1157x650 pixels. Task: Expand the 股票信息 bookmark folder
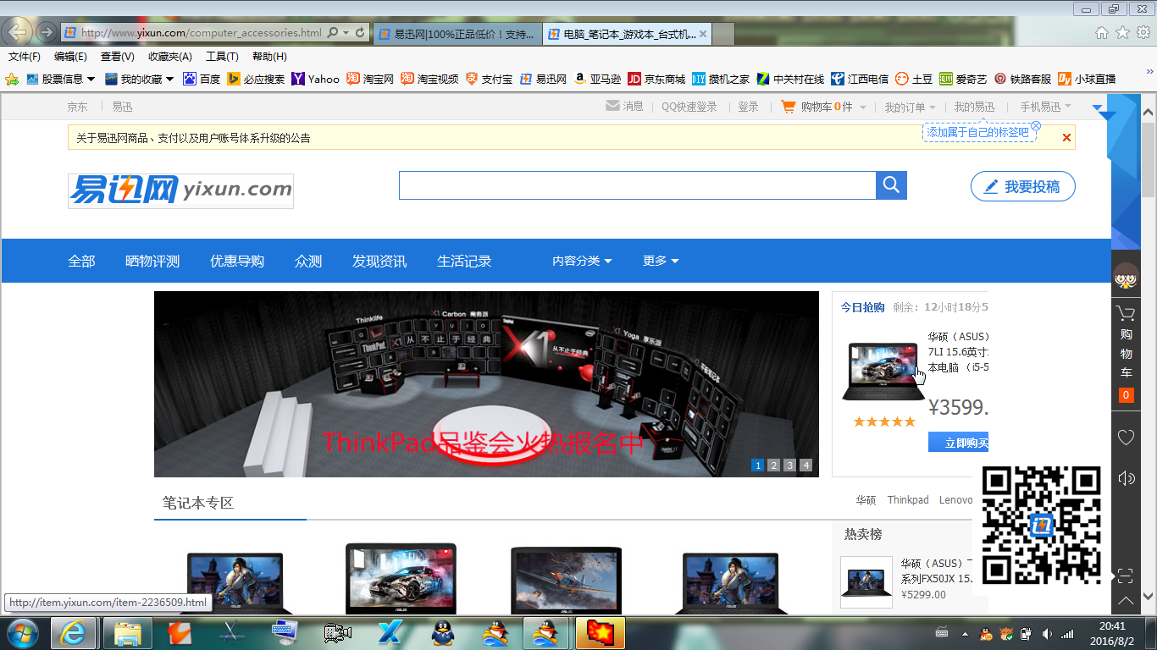point(60,79)
